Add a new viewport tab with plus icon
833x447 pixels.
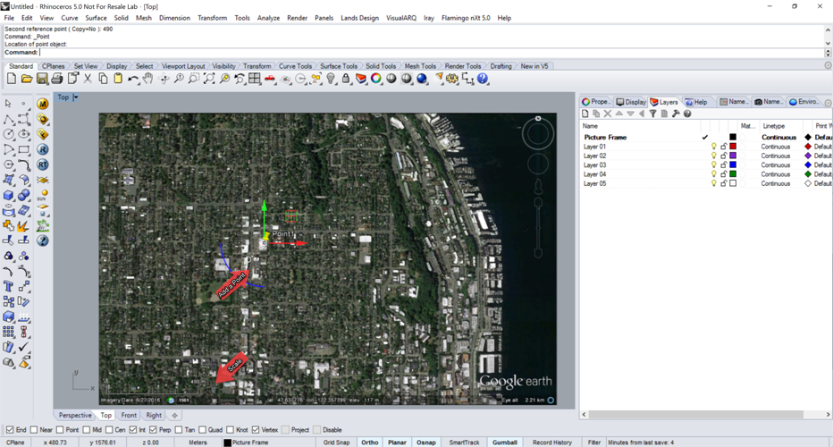click(175, 416)
